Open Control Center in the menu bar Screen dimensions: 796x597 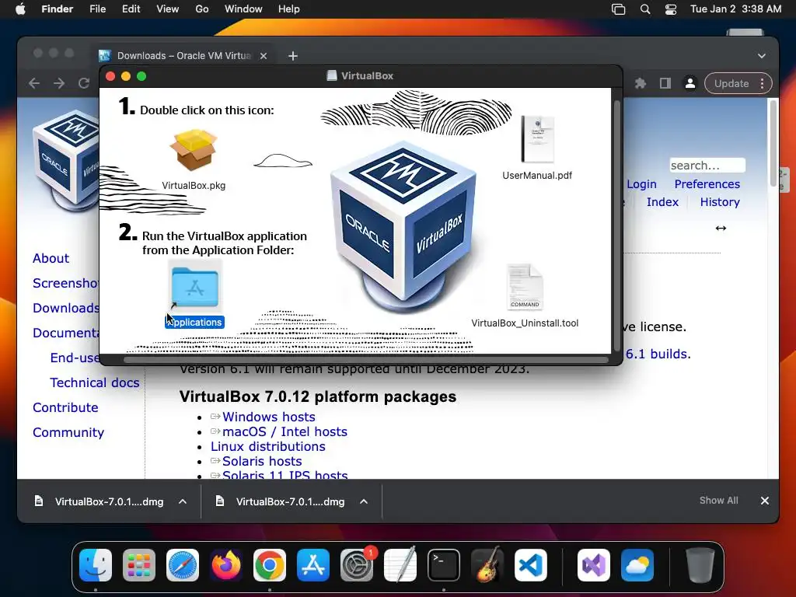tap(671, 9)
